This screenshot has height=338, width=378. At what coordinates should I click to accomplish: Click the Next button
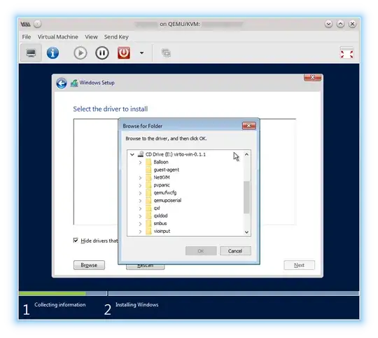coord(299,265)
